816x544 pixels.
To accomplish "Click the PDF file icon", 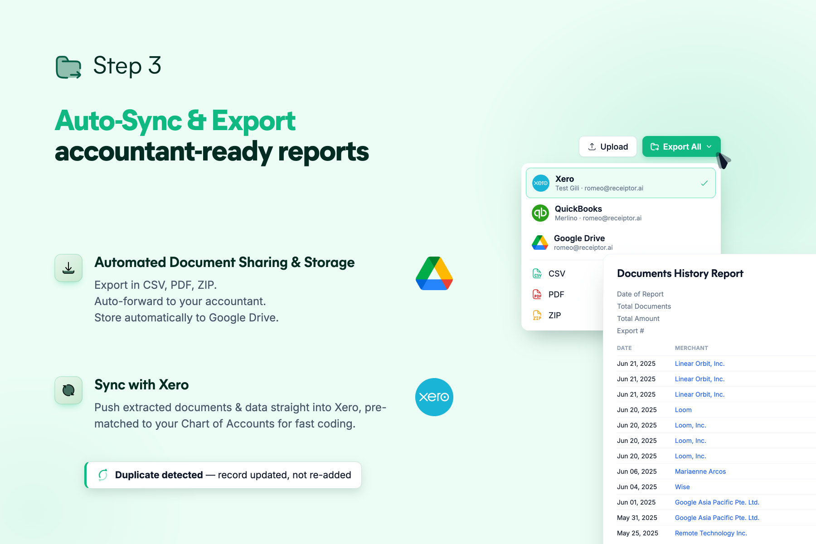I will (x=537, y=294).
